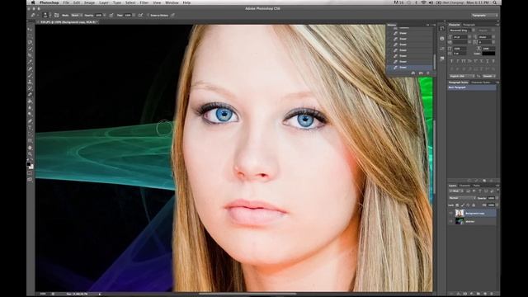
Task: Add layer mask from Layers panel footer
Action: (465, 294)
